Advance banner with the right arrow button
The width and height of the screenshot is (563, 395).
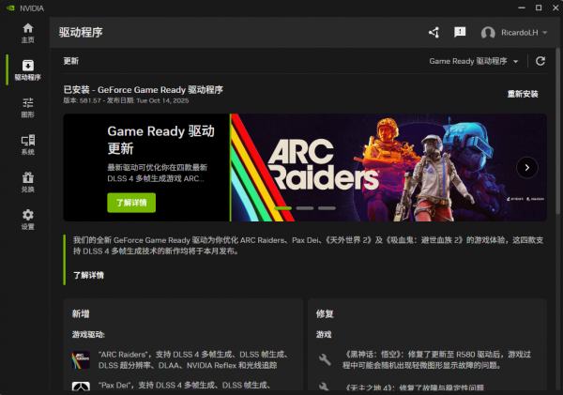pyautogui.click(x=527, y=168)
